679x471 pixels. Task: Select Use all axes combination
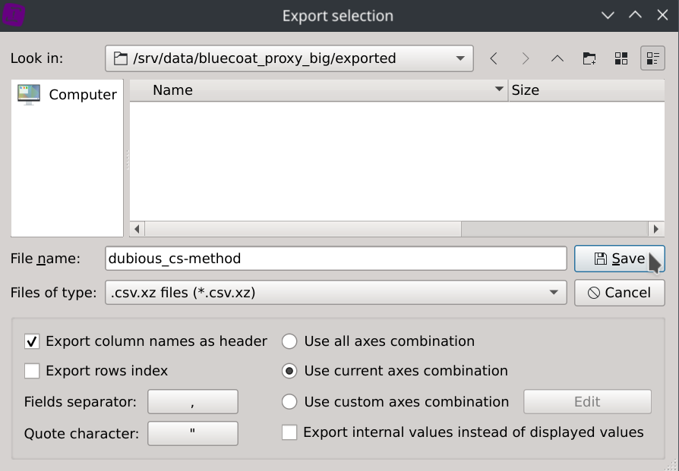[x=289, y=341]
